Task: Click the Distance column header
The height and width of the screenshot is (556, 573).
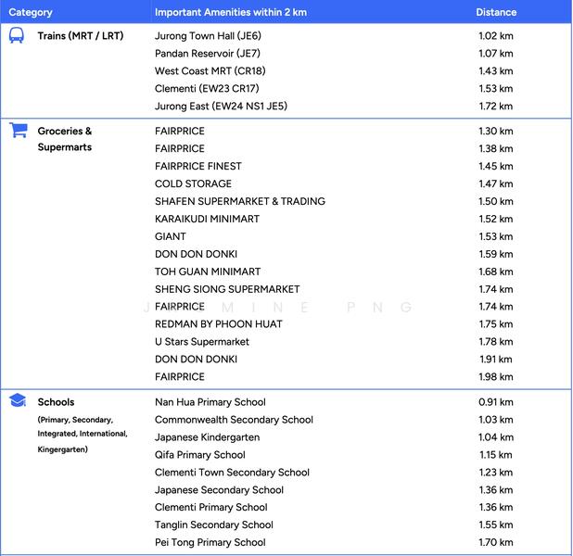Action: 496,12
